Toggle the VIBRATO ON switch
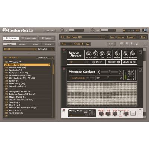This screenshot has height=149, width=149. [x=134, y=62]
